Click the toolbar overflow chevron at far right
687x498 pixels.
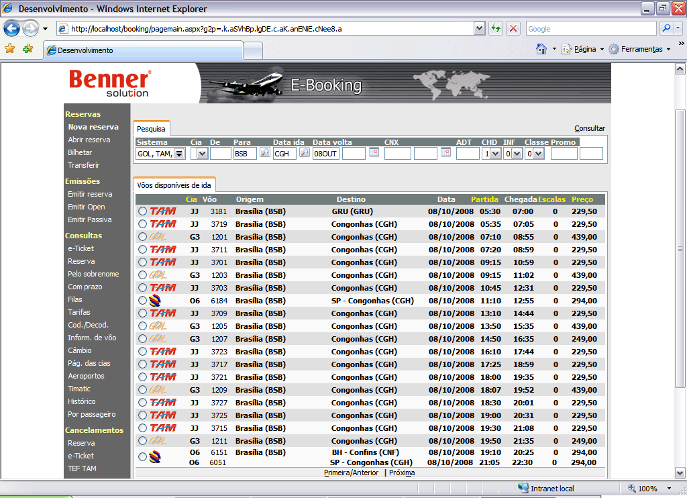682,44
